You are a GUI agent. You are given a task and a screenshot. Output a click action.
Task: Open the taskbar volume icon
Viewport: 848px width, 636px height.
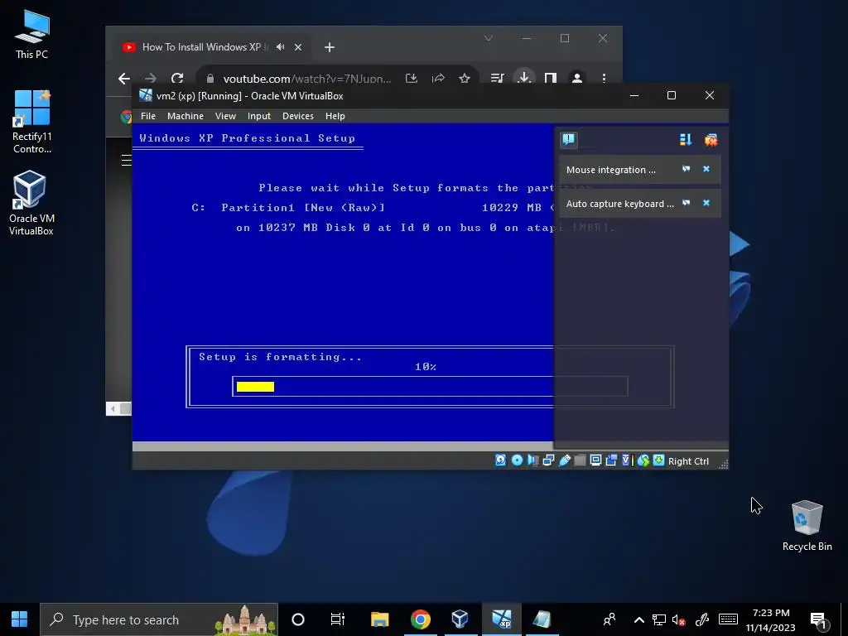(678, 619)
